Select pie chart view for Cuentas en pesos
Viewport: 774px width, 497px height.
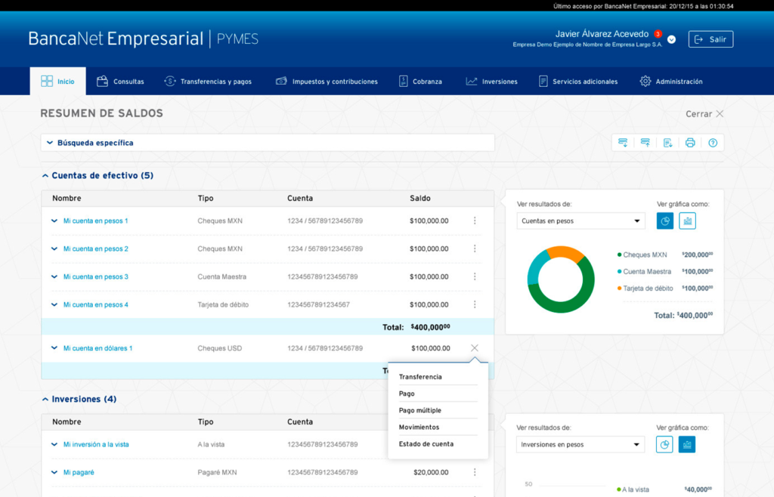665,221
